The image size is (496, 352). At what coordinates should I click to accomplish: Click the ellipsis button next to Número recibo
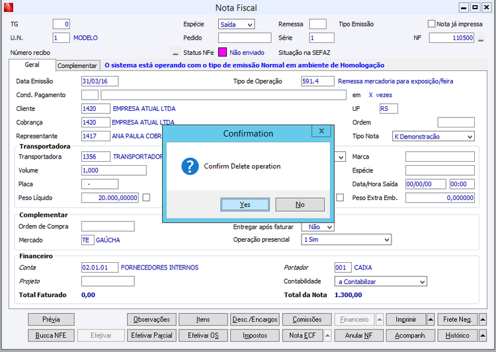tap(175, 52)
